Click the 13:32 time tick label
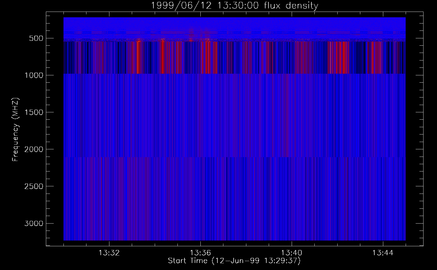 click(109, 253)
